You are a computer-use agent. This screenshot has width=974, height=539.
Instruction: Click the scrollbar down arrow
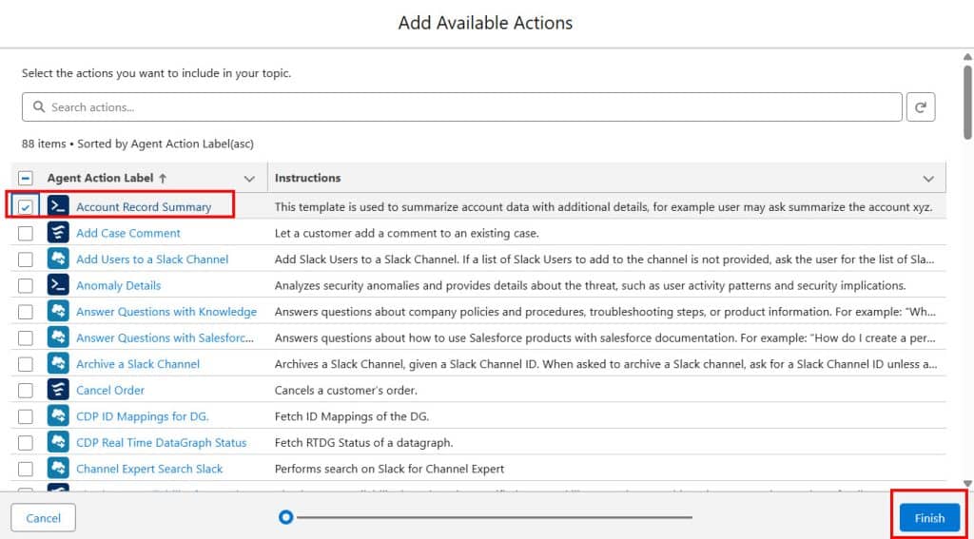[967, 483]
